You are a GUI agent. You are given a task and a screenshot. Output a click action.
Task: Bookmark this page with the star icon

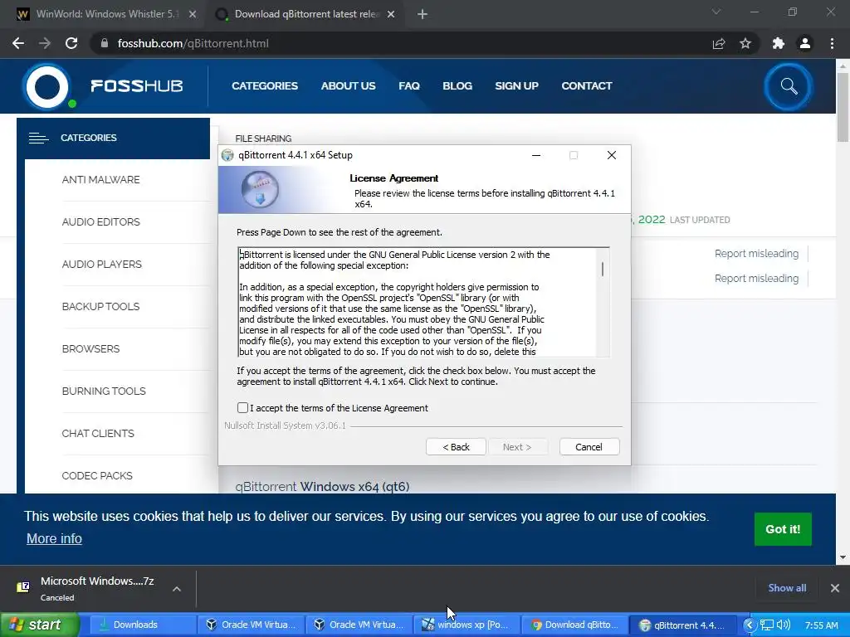pos(745,43)
